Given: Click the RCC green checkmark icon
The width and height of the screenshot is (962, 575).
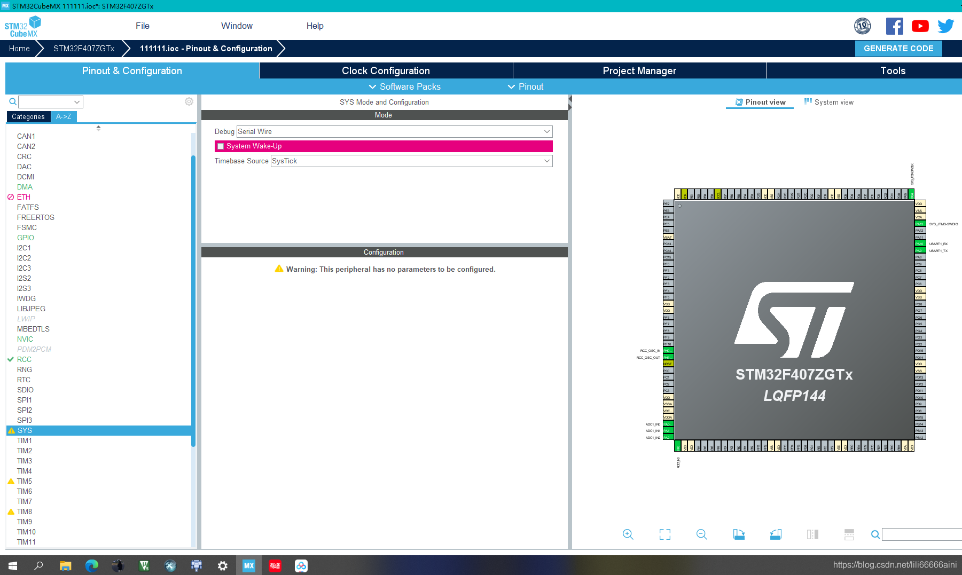Looking at the screenshot, I should [x=11, y=359].
